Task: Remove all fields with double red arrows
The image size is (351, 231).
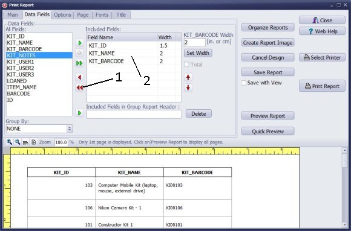Action: tap(80, 87)
